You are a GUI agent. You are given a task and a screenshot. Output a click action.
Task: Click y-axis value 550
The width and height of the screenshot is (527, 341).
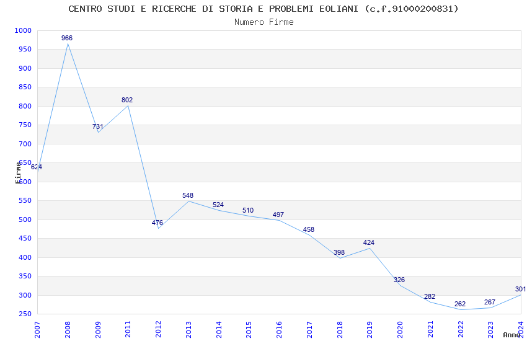pos(25,200)
